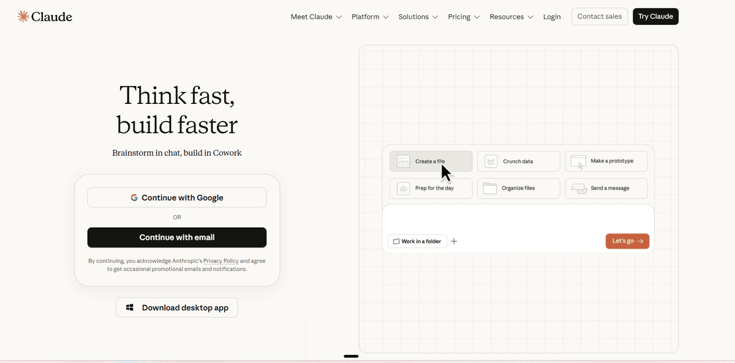Click the Let's go button
The height and width of the screenshot is (363, 735).
[x=627, y=241]
